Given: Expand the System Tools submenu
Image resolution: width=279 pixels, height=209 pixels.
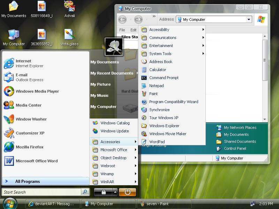Looking at the screenshot, I should tap(172, 54).
